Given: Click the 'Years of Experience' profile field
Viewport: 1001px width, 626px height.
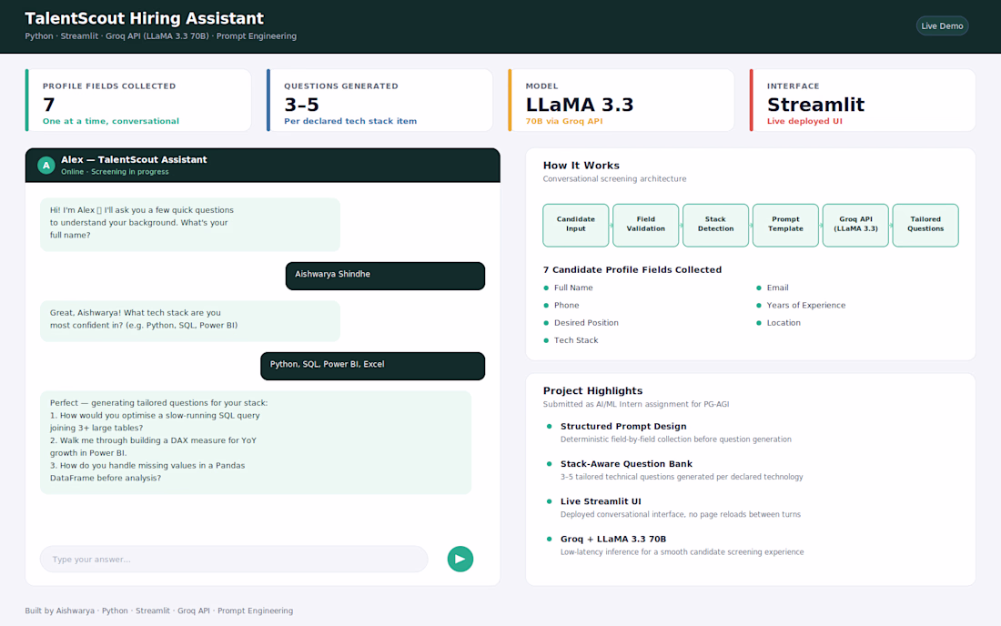Looking at the screenshot, I should 805,305.
